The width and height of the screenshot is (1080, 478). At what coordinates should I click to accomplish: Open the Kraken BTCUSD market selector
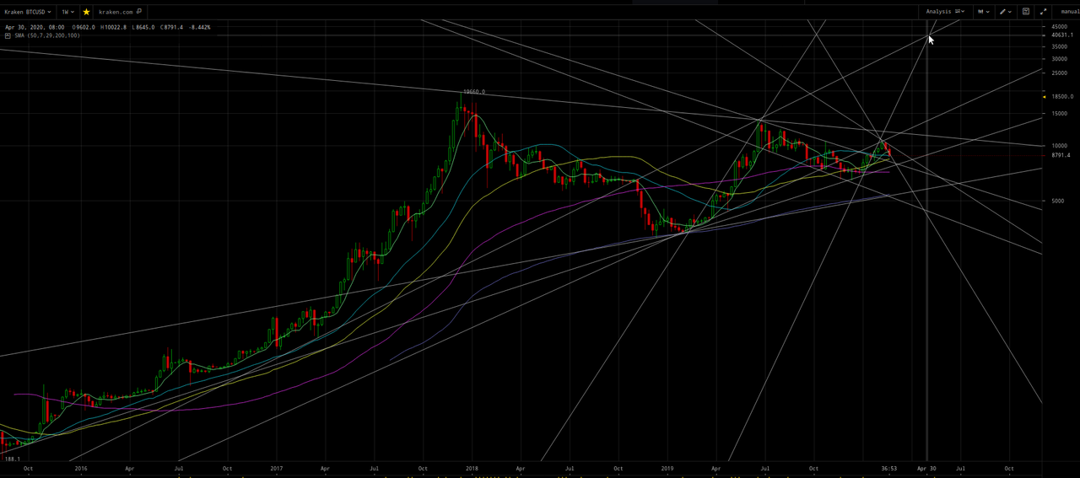[x=28, y=12]
